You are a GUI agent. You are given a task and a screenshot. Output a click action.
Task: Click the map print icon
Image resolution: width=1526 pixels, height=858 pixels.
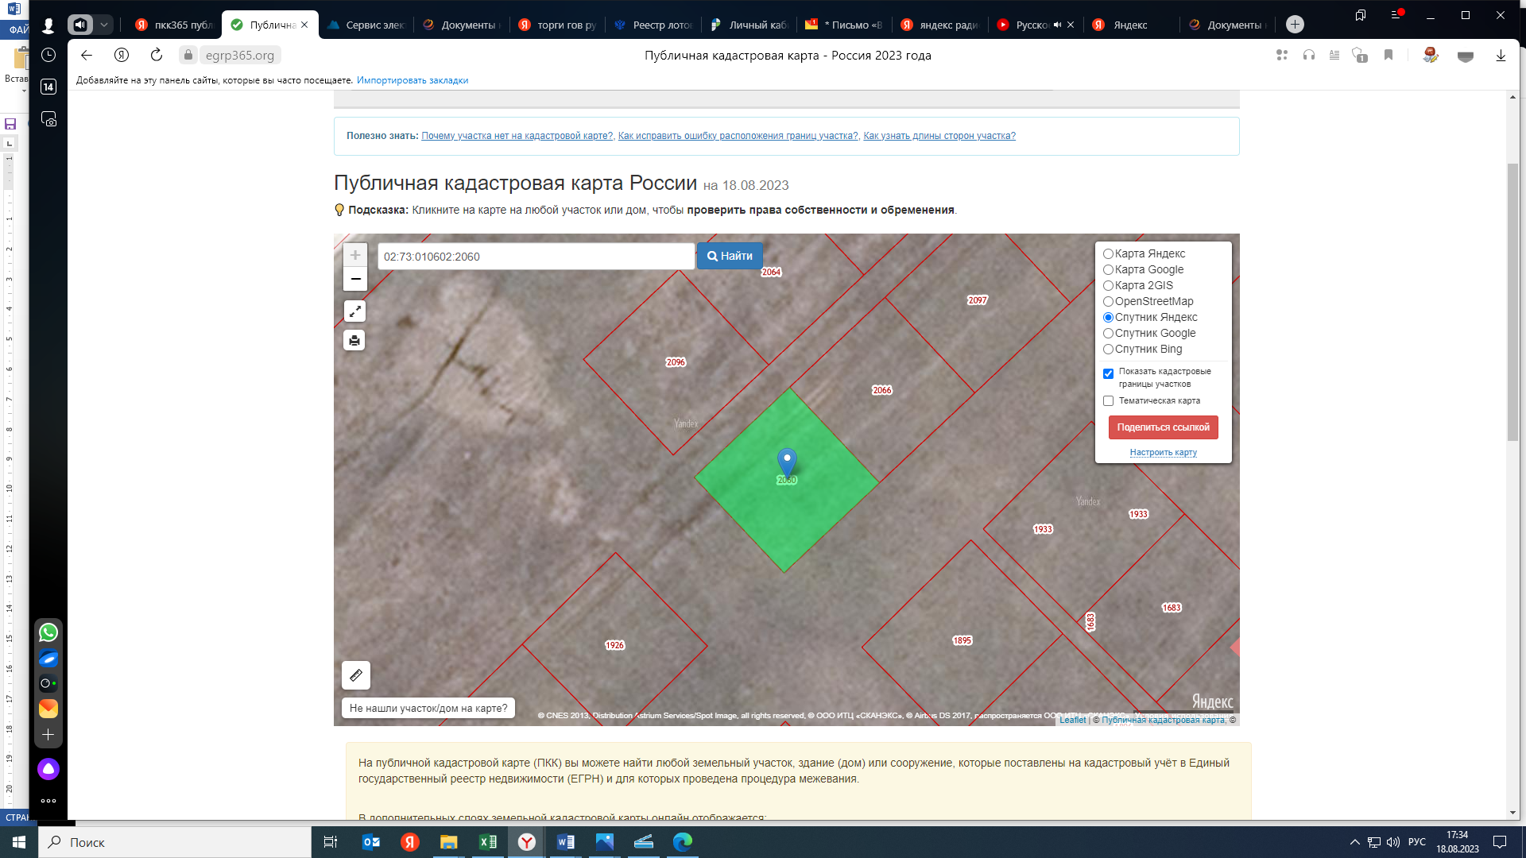point(354,341)
